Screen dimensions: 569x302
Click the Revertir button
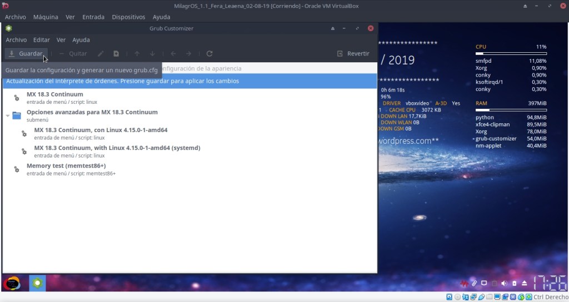point(353,54)
